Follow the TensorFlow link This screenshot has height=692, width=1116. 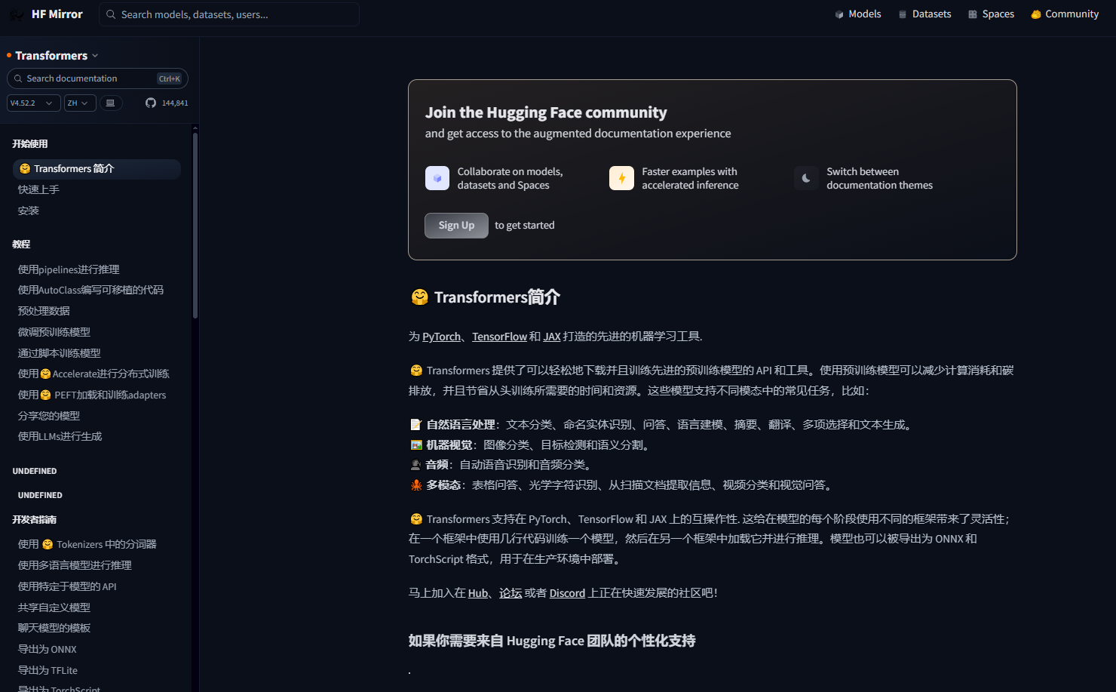[x=499, y=337]
